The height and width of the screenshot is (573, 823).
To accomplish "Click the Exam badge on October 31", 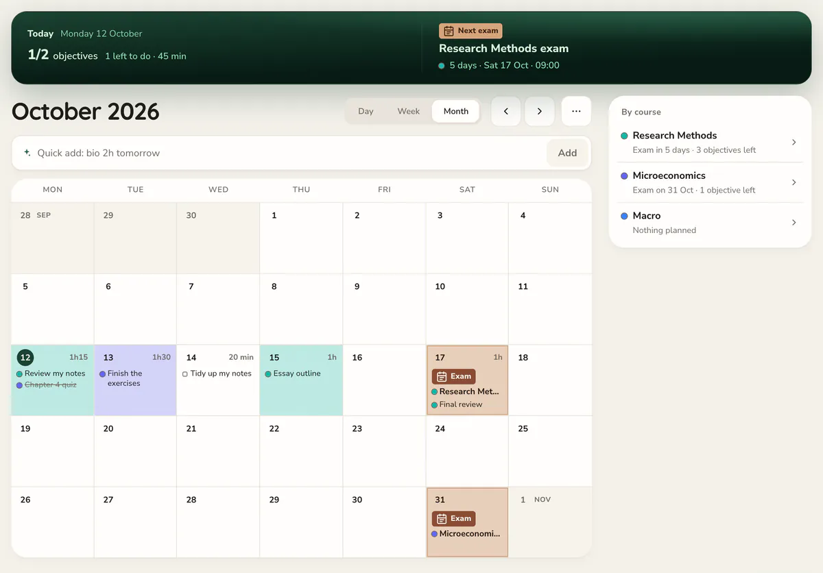I will click(x=453, y=518).
